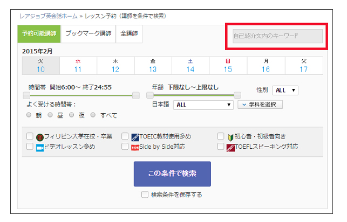This screenshot has width=347, height=222.
Task: Open the 日本語 ALL dropdown
Action: (203, 105)
